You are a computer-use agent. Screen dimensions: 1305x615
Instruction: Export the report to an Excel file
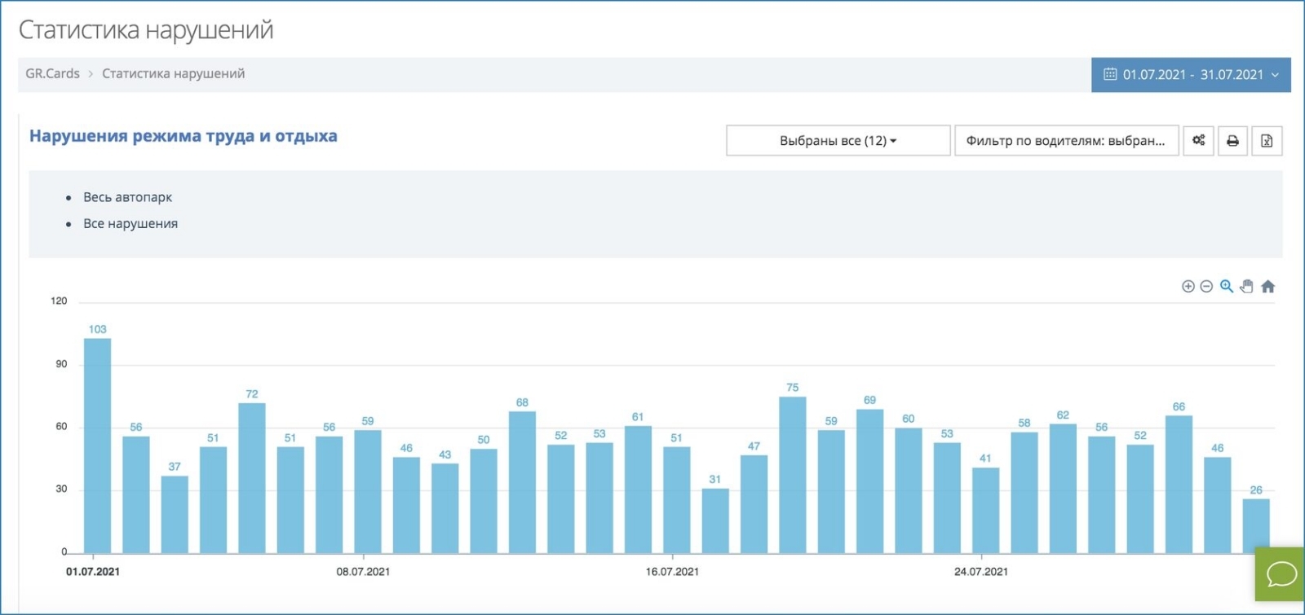pyautogui.click(x=1267, y=141)
